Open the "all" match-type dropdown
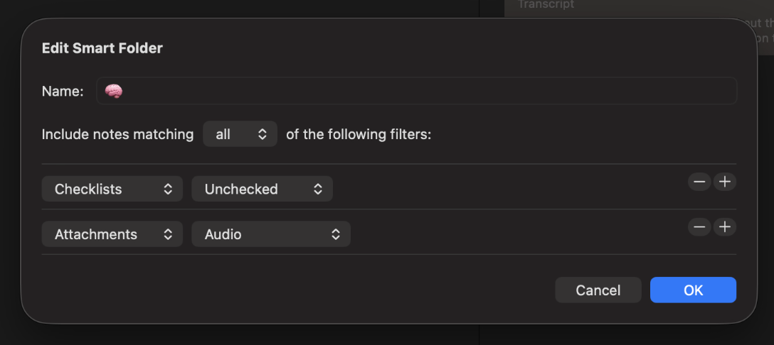Image resolution: width=774 pixels, height=345 pixels. click(x=240, y=133)
